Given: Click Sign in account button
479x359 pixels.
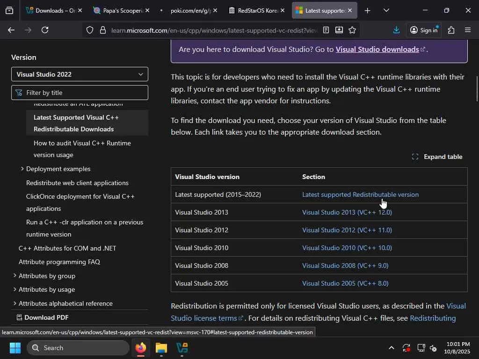Looking at the screenshot, I should 424,30.
